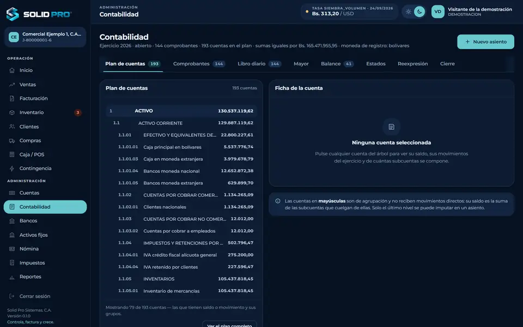Select Bancos moneda nacional account
The image size is (523, 327).
181,171
